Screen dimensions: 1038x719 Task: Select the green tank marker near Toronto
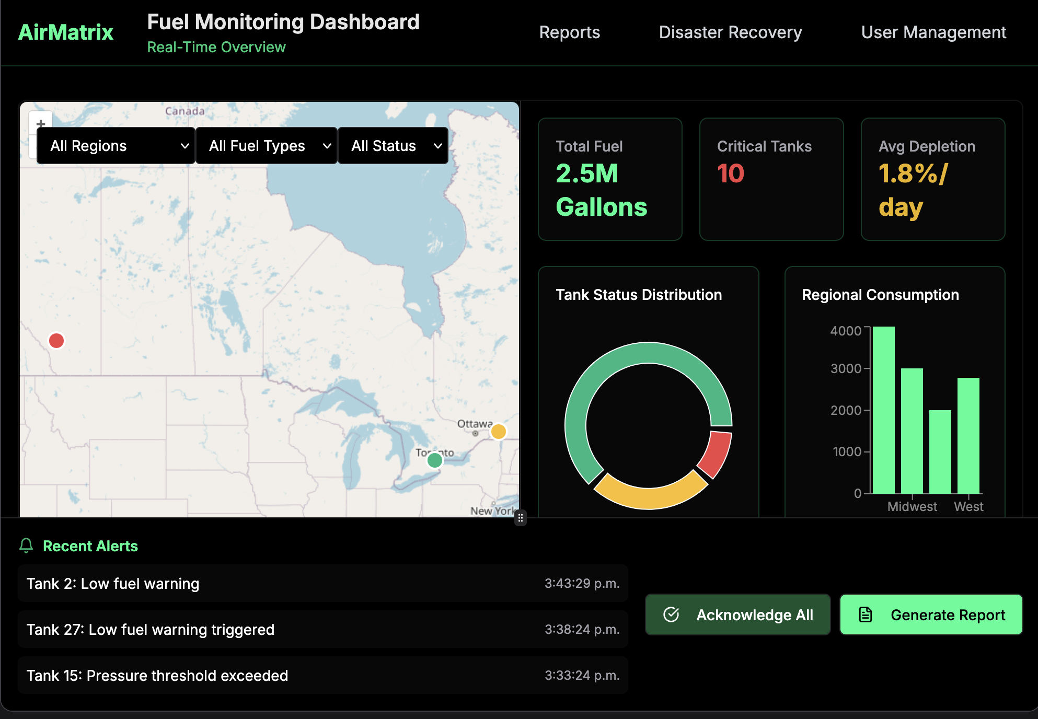pyautogui.click(x=434, y=460)
